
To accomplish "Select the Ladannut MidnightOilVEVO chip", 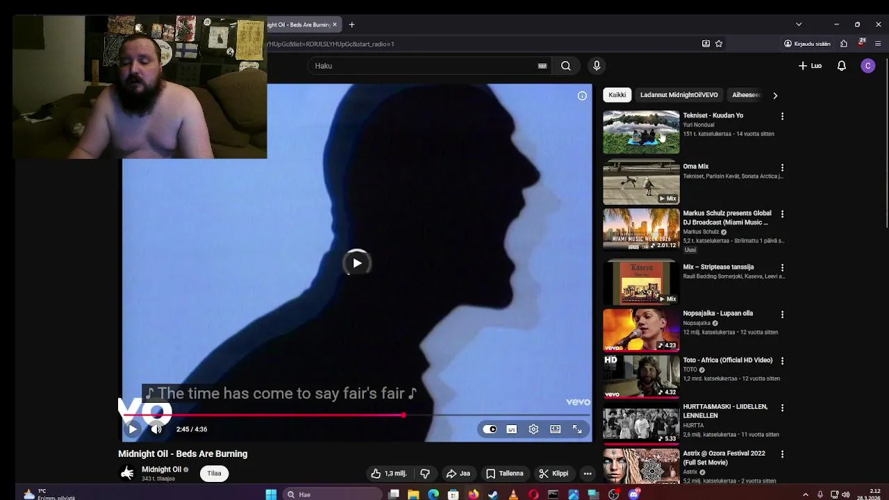I will [679, 95].
